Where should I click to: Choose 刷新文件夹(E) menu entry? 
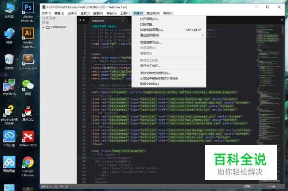point(169,84)
